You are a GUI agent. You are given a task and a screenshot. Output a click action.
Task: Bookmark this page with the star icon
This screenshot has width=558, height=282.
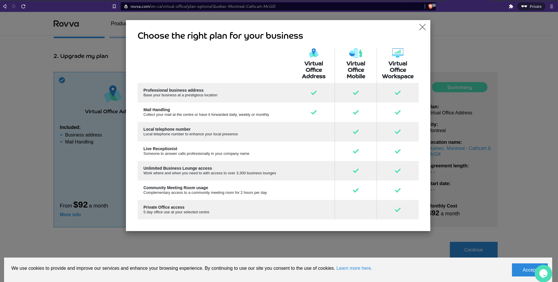tap(114, 6)
